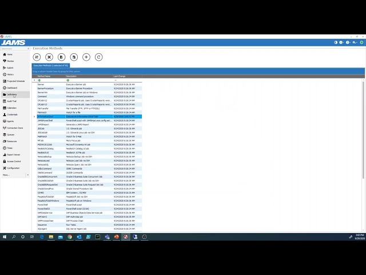
Task: Select the JAMSReport method row
Action: [89, 124]
